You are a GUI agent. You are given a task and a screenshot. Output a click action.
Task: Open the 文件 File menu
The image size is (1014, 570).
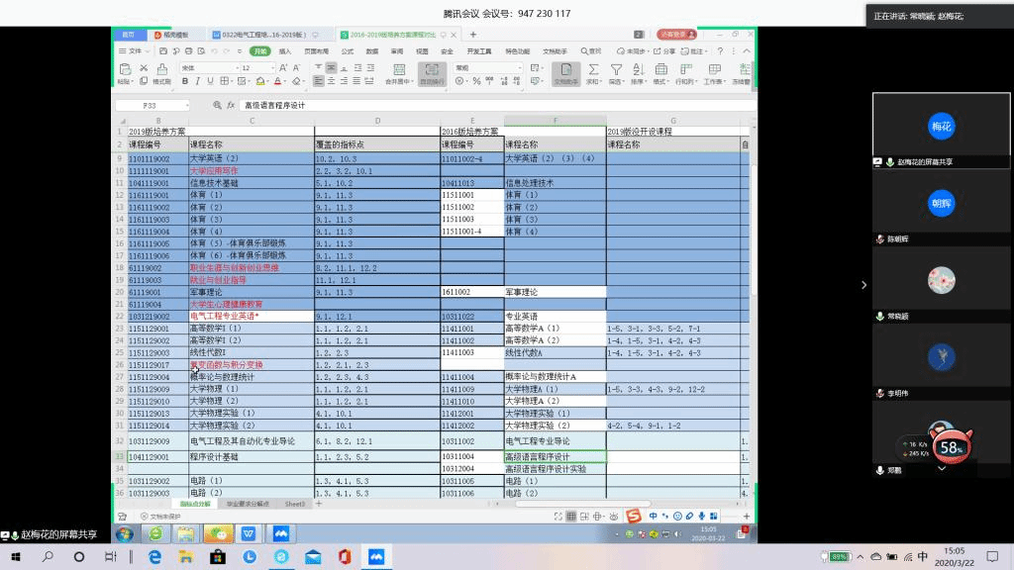click(134, 51)
